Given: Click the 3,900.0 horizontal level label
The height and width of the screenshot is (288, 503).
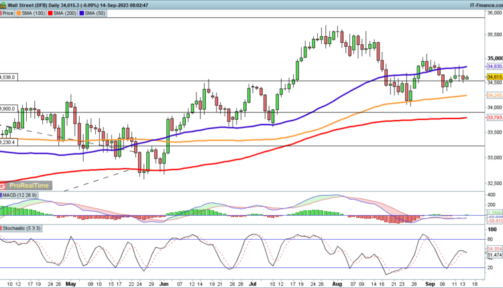Looking at the screenshot, I should point(7,108).
